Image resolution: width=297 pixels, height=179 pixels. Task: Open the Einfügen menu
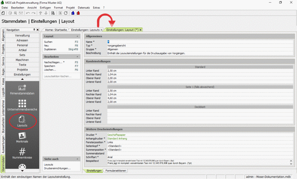tap(45, 7)
